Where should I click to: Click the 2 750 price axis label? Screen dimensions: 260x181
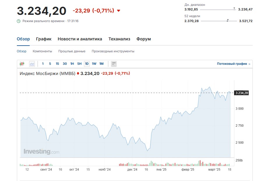coord(240,126)
